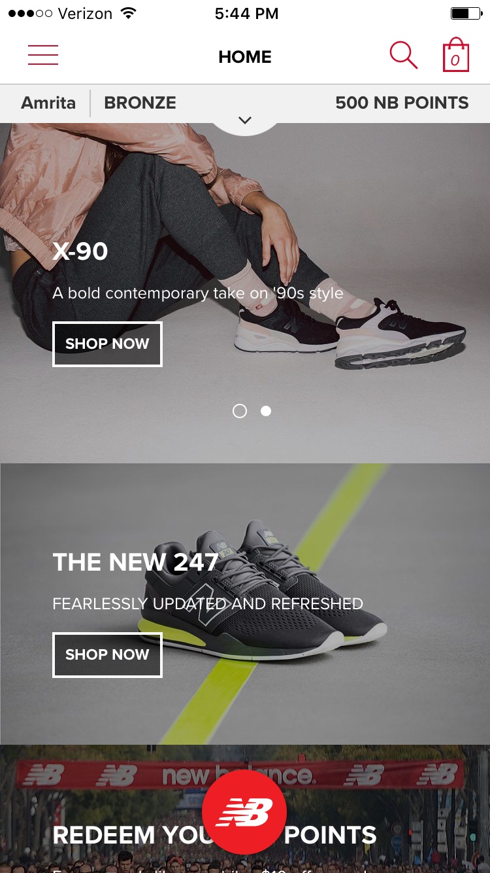Viewport: 490px width, 873px height.
Task: Open the shopping bag cart icon
Action: 455,55
